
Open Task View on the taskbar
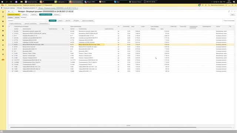11,2
